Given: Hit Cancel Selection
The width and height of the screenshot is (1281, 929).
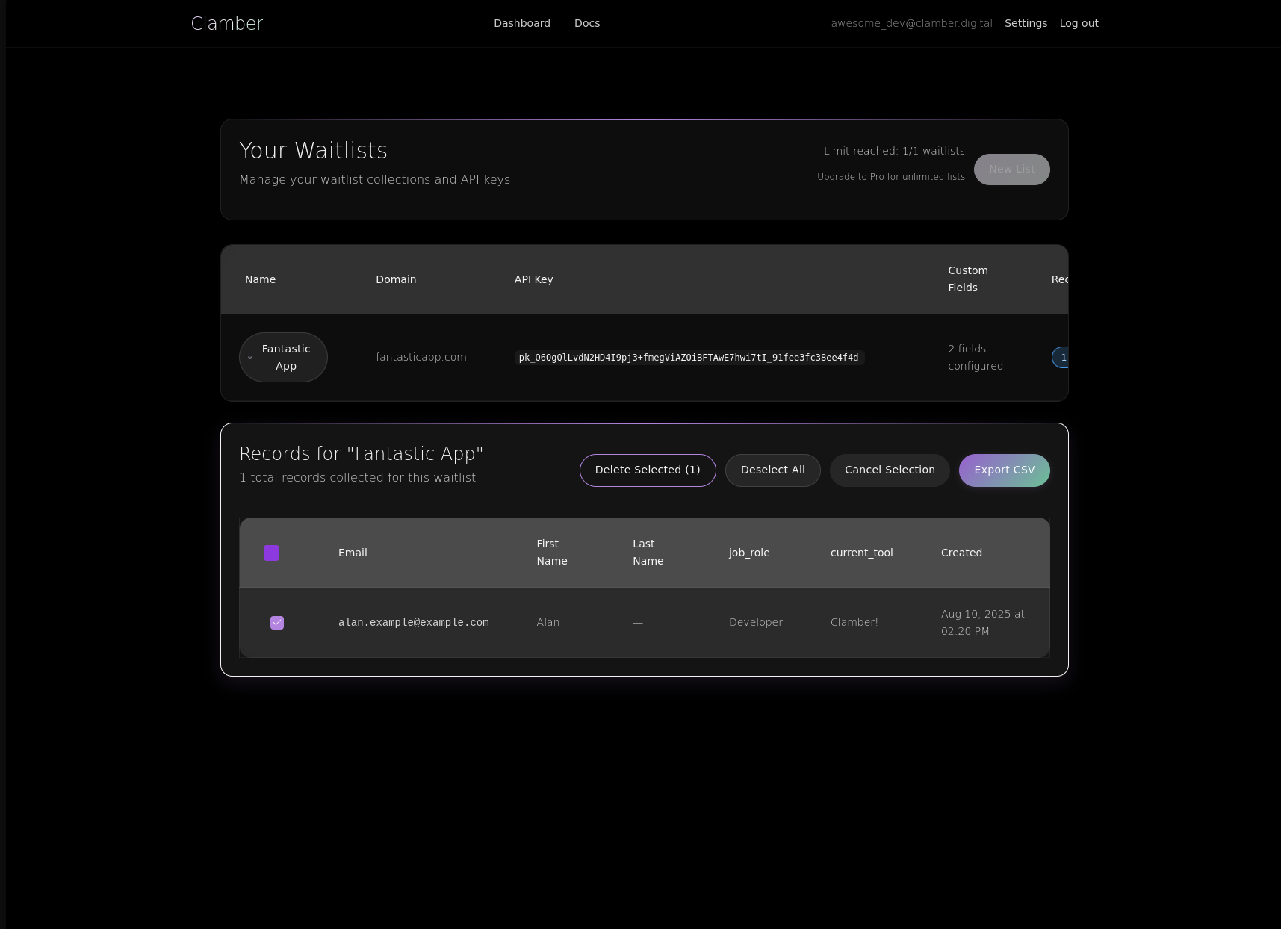Looking at the screenshot, I should [x=889, y=470].
